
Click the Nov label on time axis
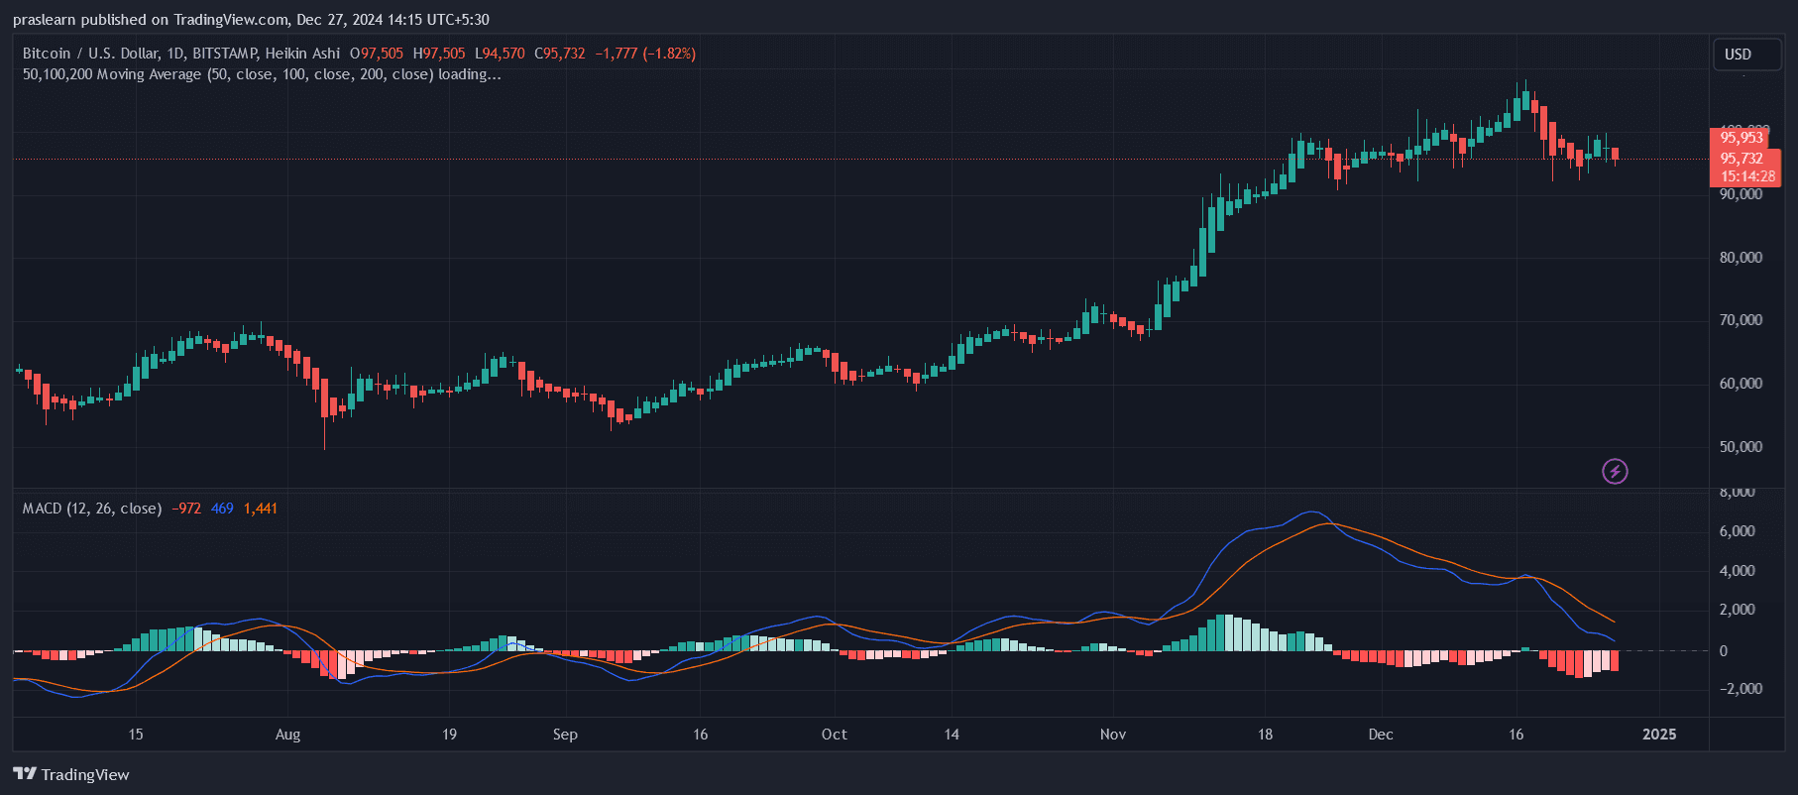tap(1113, 735)
